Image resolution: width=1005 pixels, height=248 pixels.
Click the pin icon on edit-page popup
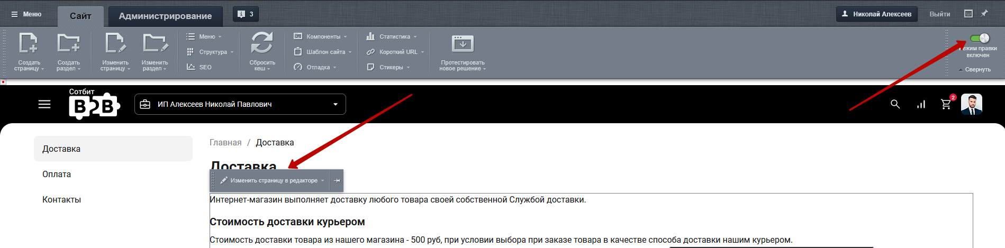[337, 180]
